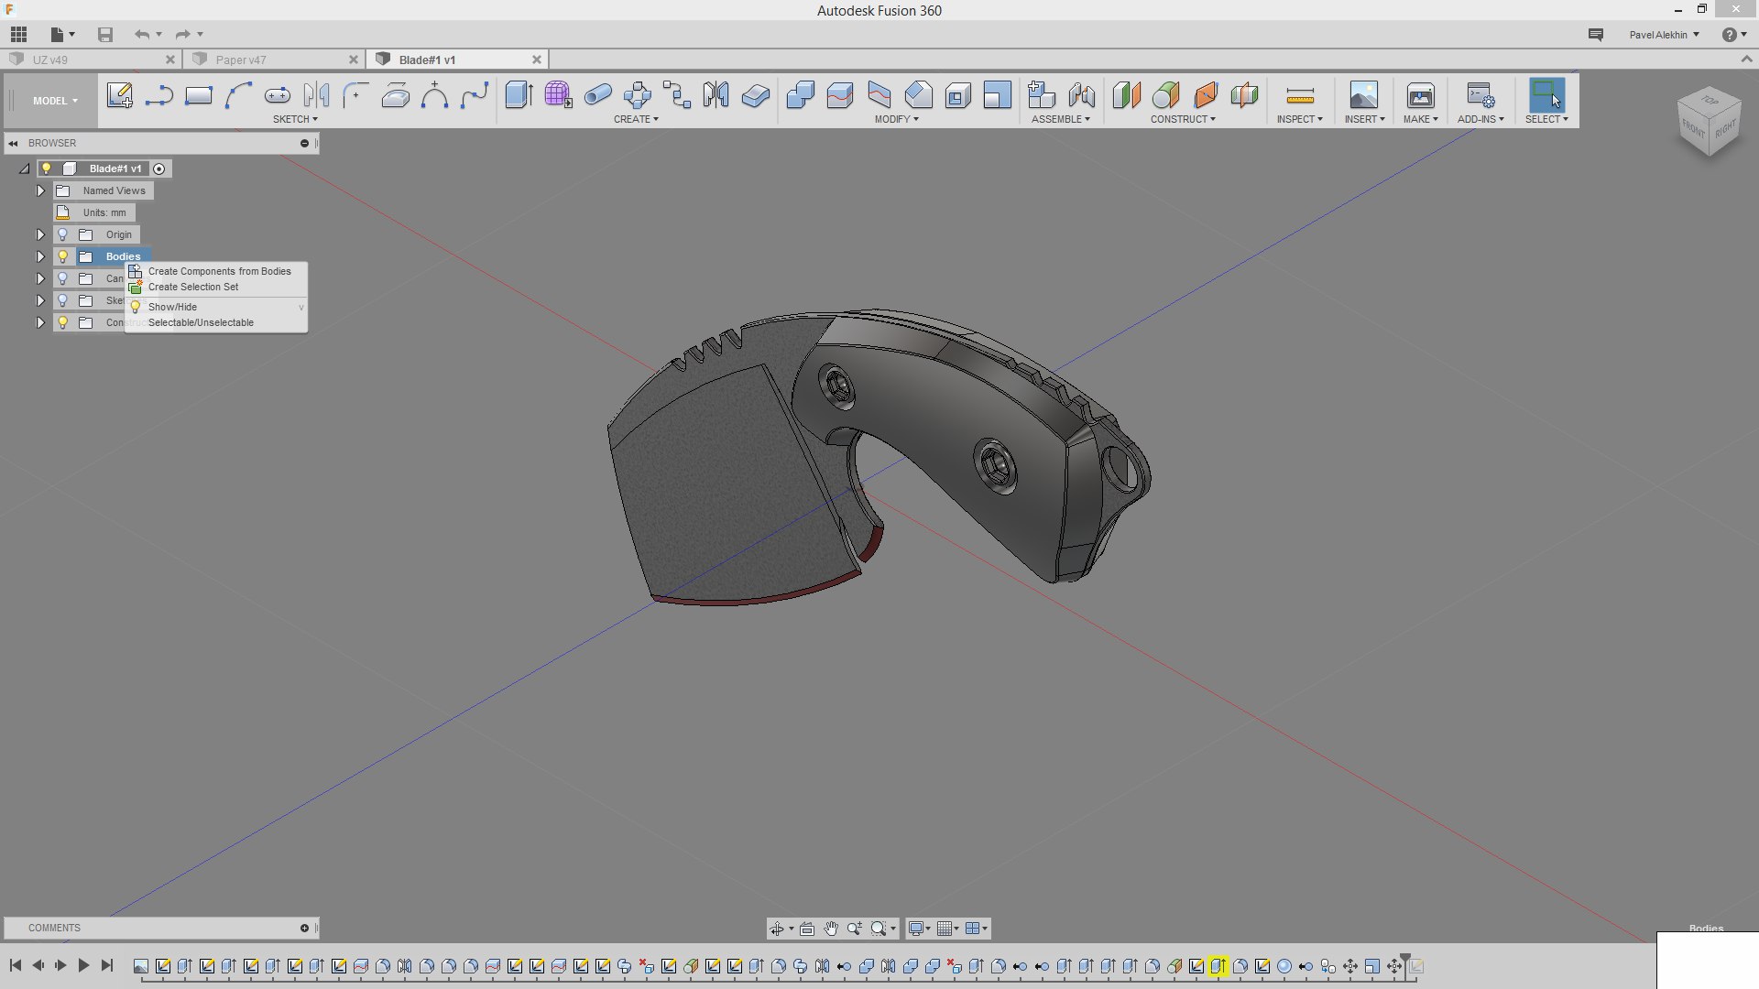1759x989 pixels.
Task: Open the SKETCH menu dropdown
Action: click(x=295, y=119)
